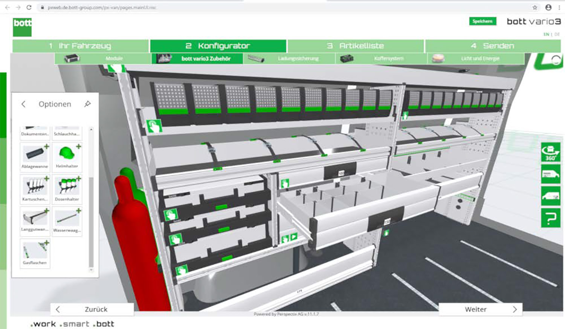Image resolution: width=565 pixels, height=329 pixels.
Task: Go to step 1 Ihr Fahrzeug
Action: point(81,46)
